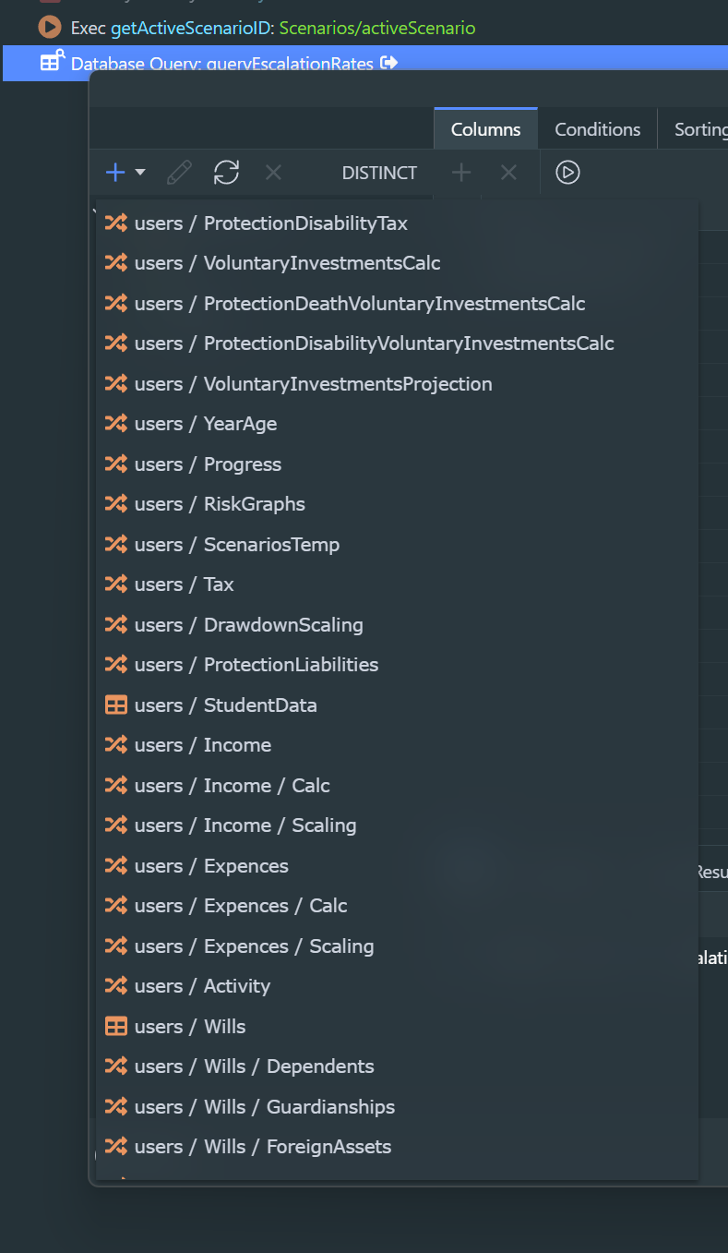The image size is (728, 1253).
Task: Select users / Wills table entry
Action: (224, 1027)
